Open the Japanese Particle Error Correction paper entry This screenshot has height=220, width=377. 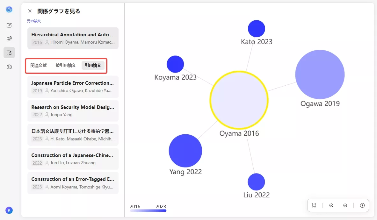click(73, 87)
